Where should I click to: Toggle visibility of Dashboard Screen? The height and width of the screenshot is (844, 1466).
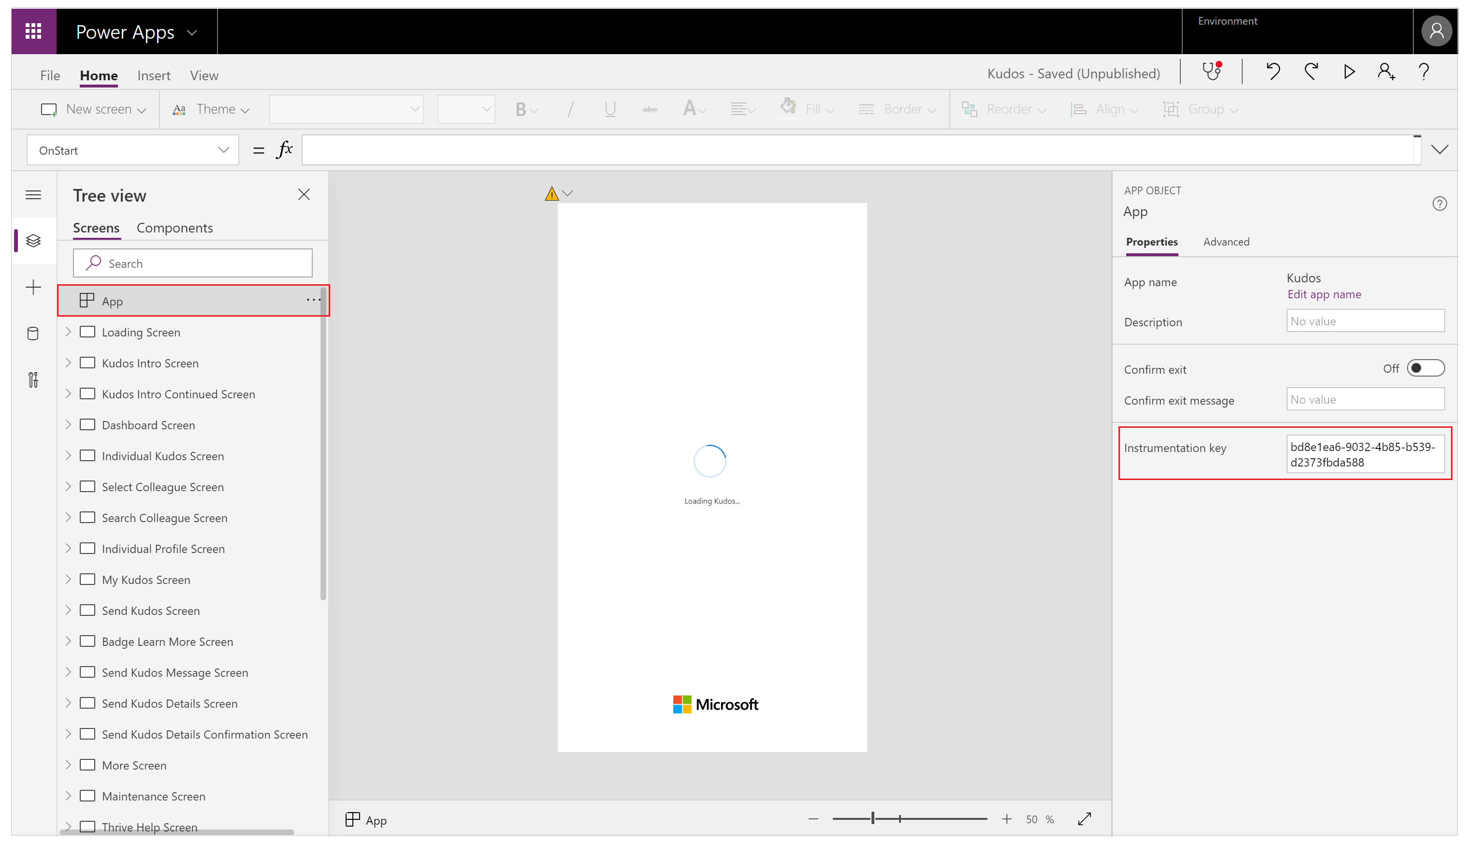click(69, 425)
